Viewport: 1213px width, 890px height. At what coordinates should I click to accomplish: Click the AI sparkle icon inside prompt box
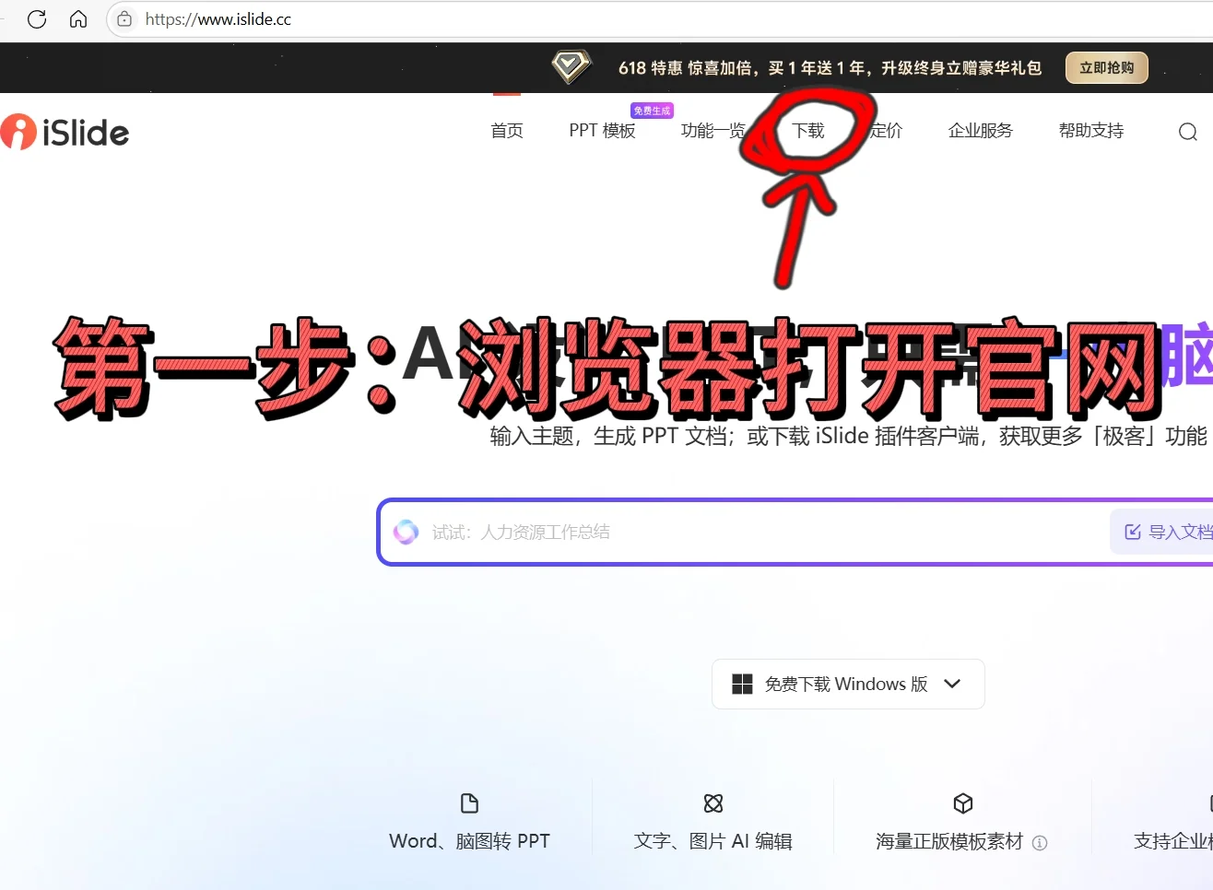coord(406,532)
